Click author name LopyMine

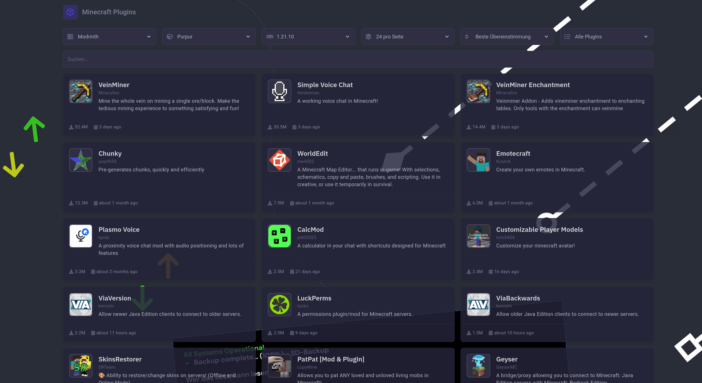[x=307, y=367]
